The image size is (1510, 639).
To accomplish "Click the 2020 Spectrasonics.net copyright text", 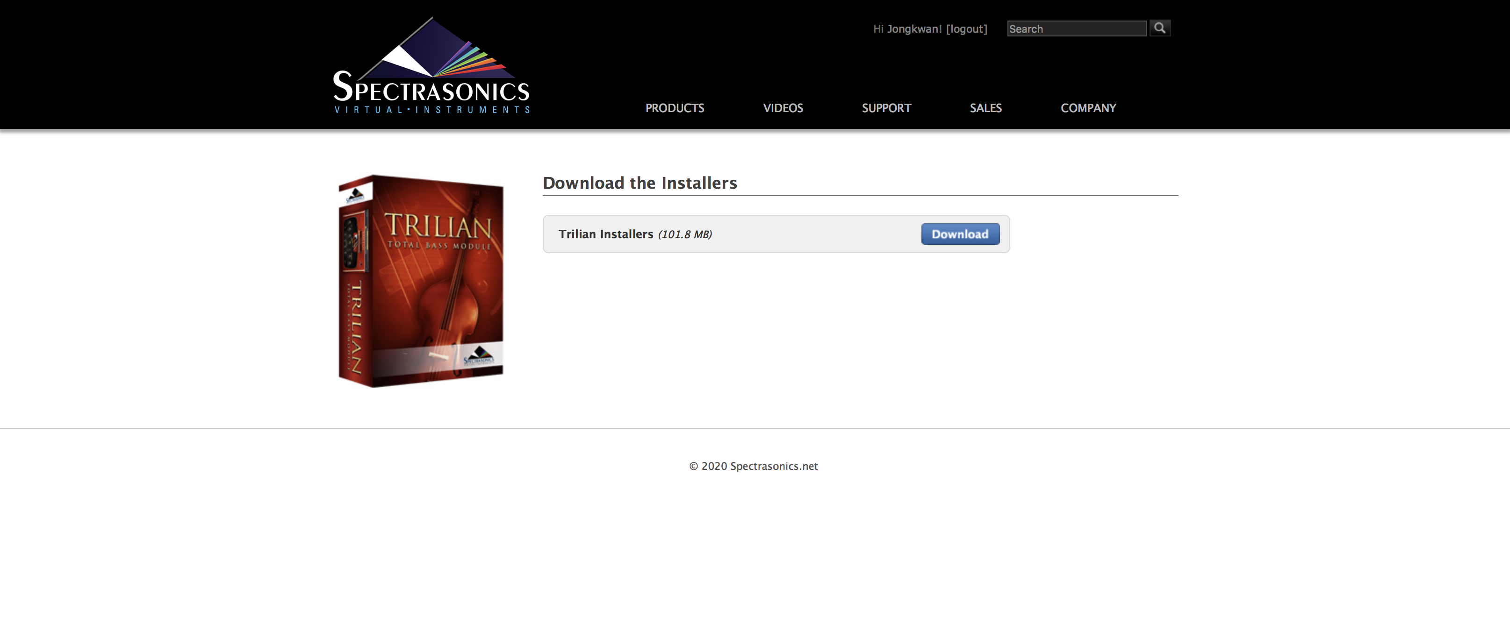I will [x=753, y=466].
